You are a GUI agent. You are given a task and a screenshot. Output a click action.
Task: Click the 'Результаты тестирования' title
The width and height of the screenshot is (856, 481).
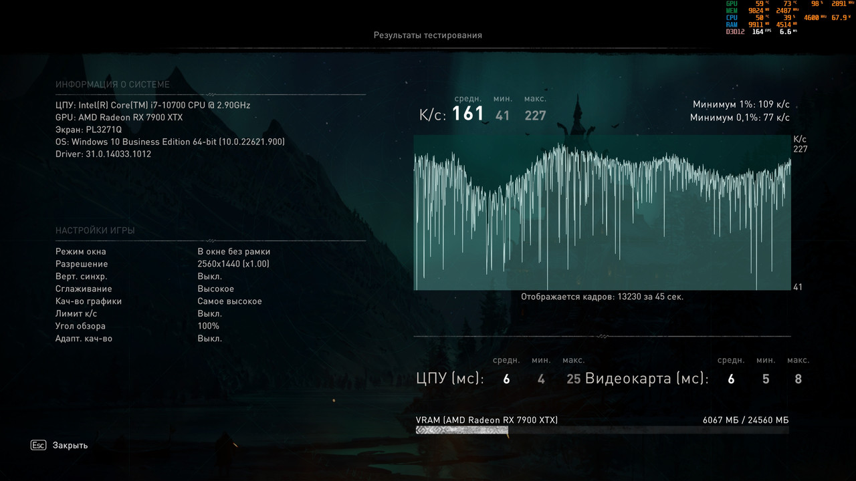pyautogui.click(x=428, y=35)
